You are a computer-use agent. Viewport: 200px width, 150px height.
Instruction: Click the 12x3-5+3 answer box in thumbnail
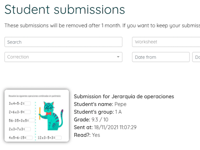click(x=58, y=138)
